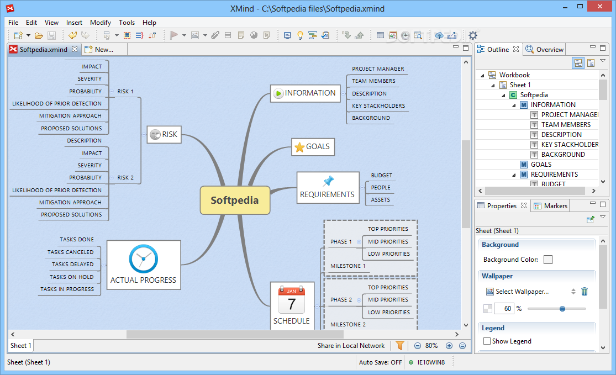Click the Relationship toolbar icon
Image resolution: width=616 pixels, height=375 pixels.
pyautogui.click(x=152, y=35)
